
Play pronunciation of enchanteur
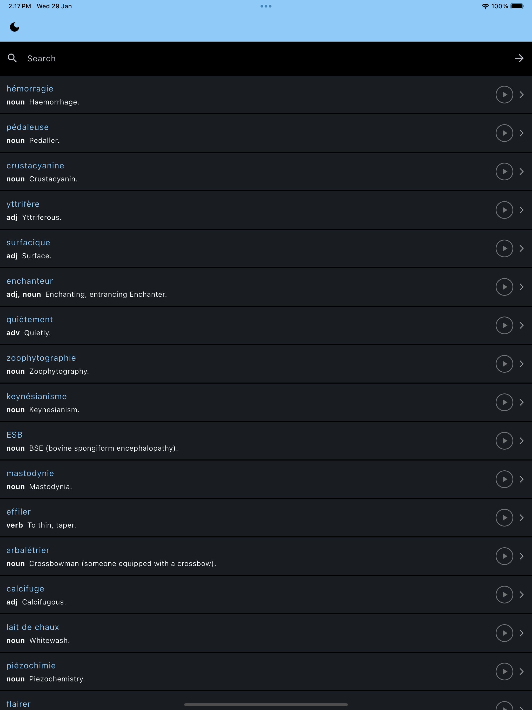pos(504,287)
